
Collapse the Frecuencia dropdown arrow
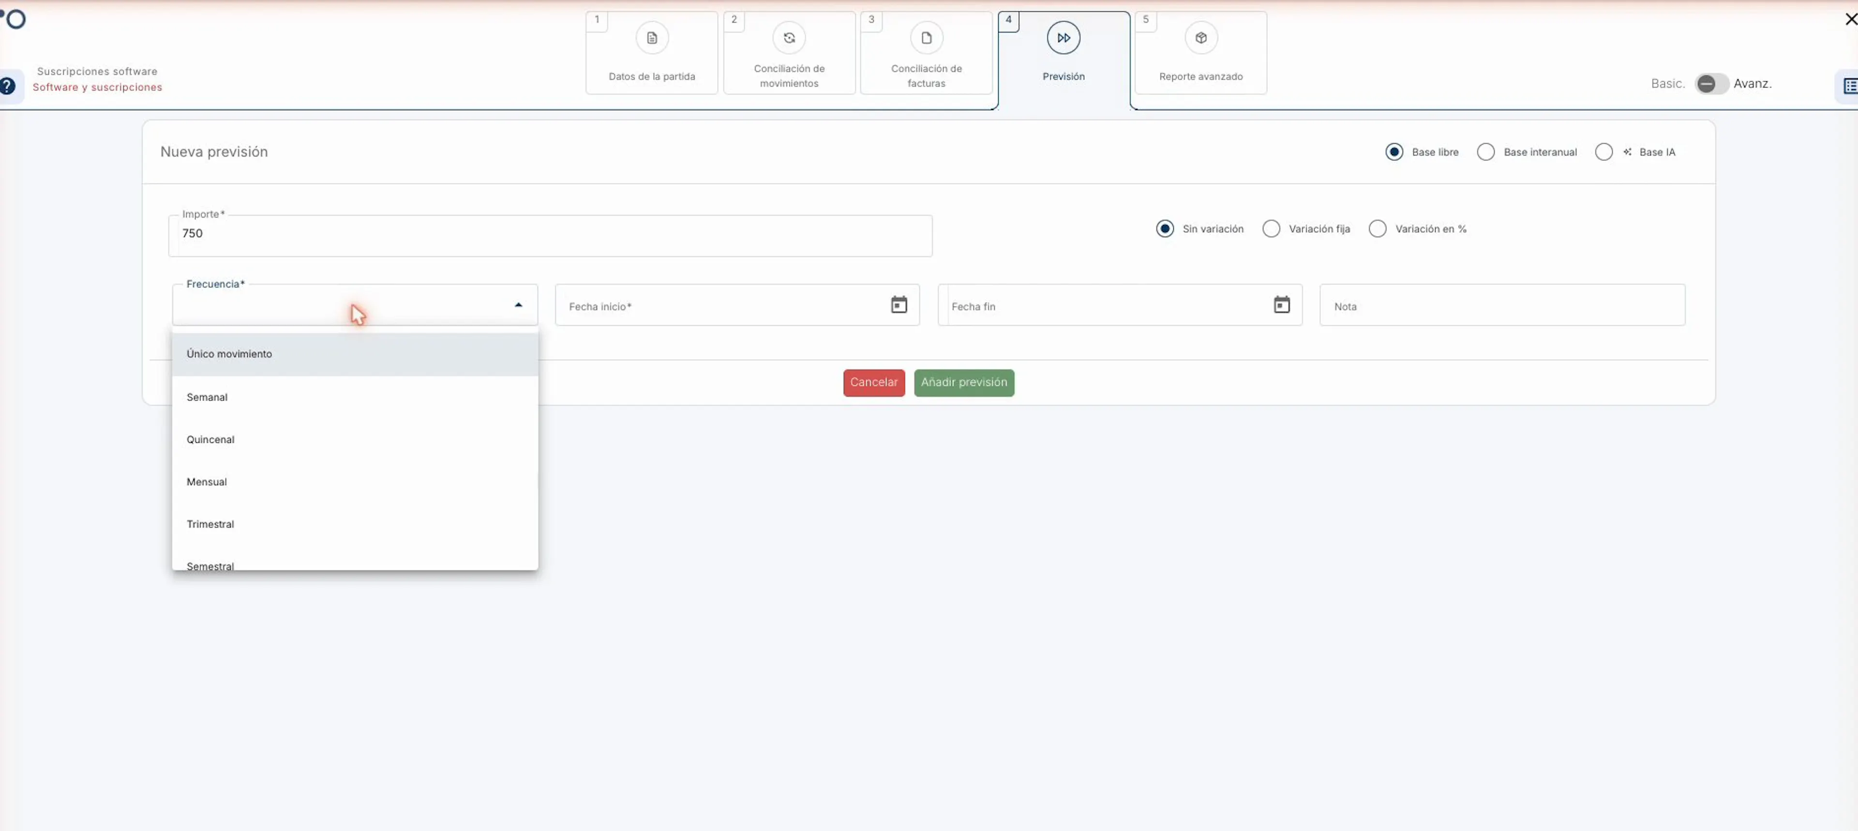(518, 306)
